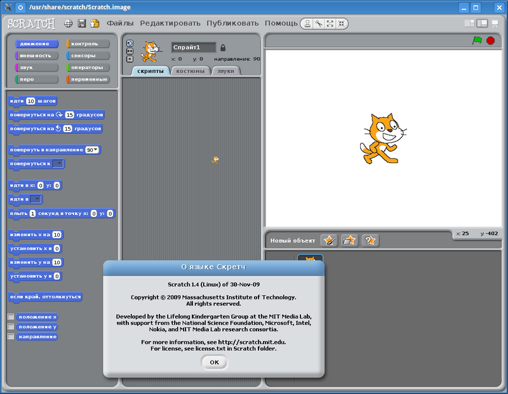This screenshot has width=508, height=394.
Task: Select the внешность block category
Action: coord(37,56)
